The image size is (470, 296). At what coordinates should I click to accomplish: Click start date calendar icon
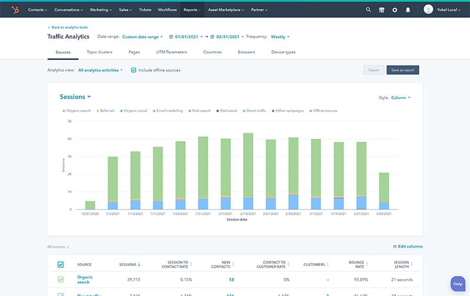point(171,37)
